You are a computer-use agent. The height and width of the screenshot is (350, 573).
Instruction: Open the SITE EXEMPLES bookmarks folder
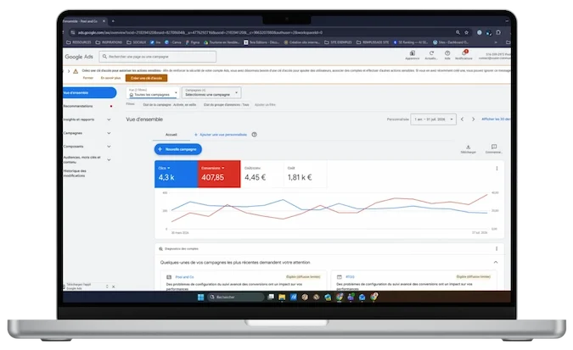click(338, 42)
